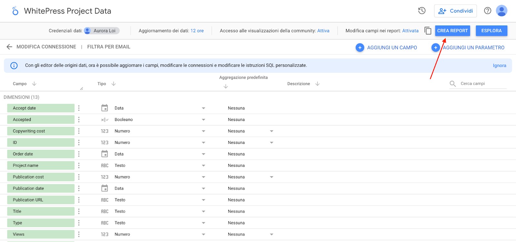Sort by Campo column arrow

[34, 84]
